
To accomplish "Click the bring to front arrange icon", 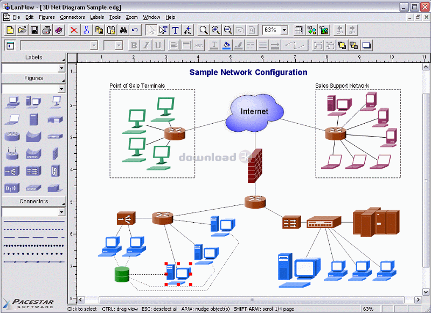I will tap(342, 45).
